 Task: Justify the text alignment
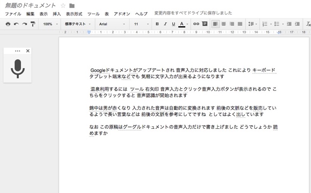tap(240, 24)
